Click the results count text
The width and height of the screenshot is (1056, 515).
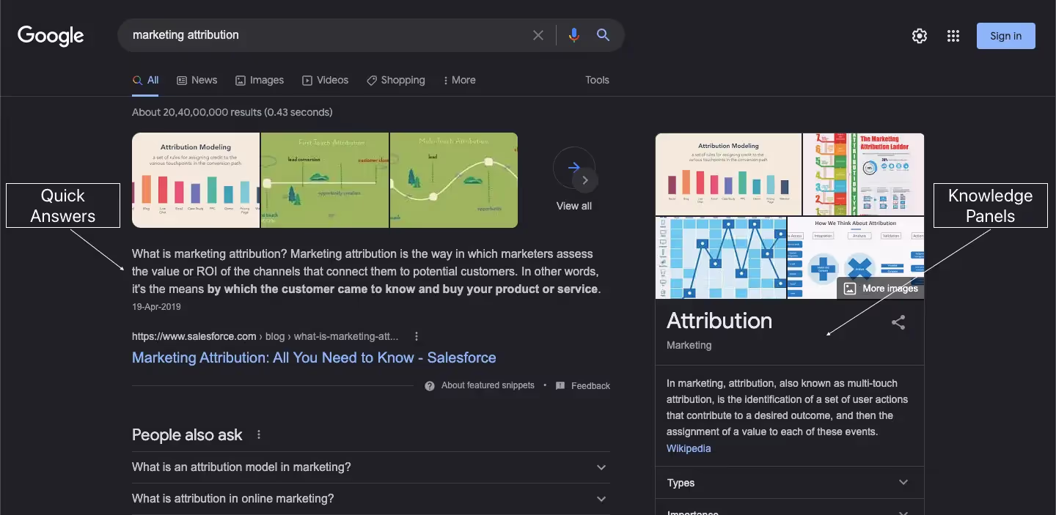232,113
